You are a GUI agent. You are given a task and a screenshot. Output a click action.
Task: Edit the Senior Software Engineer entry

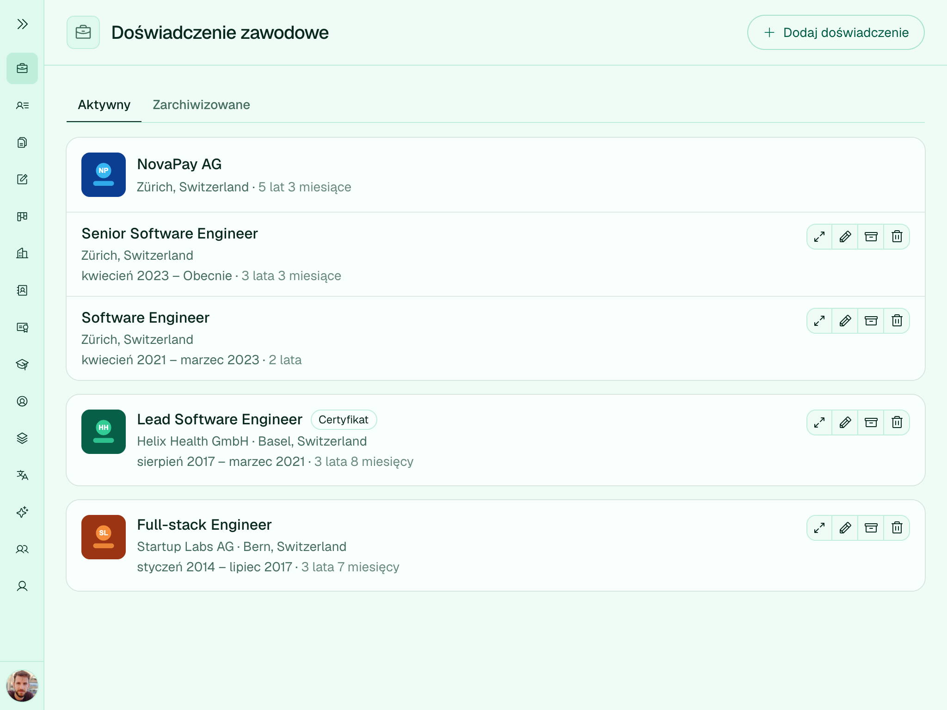[x=845, y=237]
